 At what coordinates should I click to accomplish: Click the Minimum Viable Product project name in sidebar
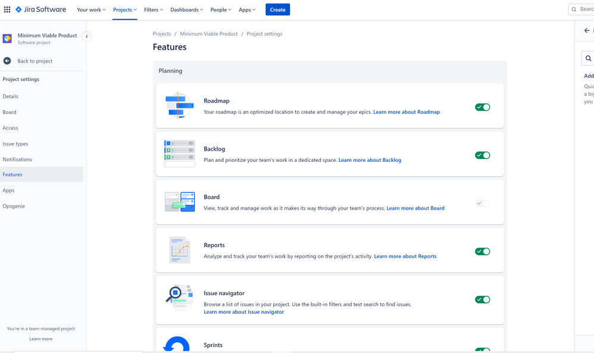(47, 35)
